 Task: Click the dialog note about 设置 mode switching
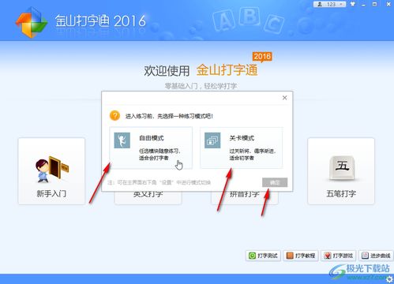click(x=159, y=182)
